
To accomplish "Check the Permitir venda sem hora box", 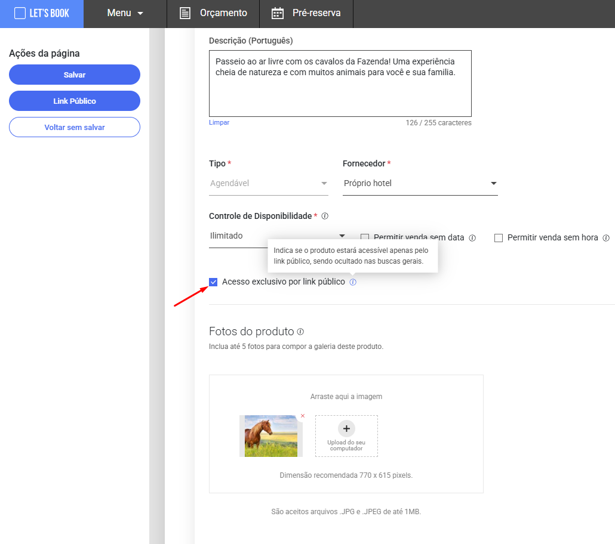I will pyautogui.click(x=499, y=238).
